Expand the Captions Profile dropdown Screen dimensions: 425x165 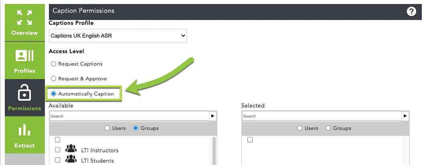tap(118, 36)
